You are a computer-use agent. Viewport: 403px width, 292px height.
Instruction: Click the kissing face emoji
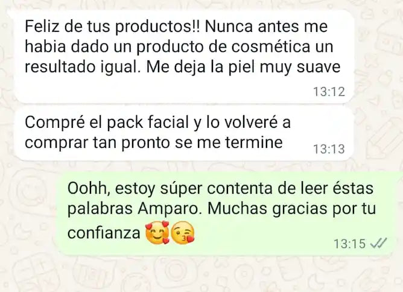coord(182,233)
